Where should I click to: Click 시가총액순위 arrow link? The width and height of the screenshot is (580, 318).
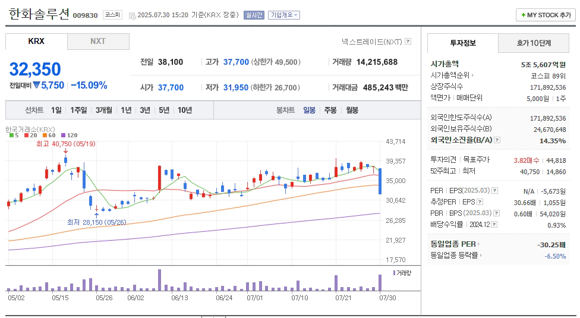click(452, 75)
